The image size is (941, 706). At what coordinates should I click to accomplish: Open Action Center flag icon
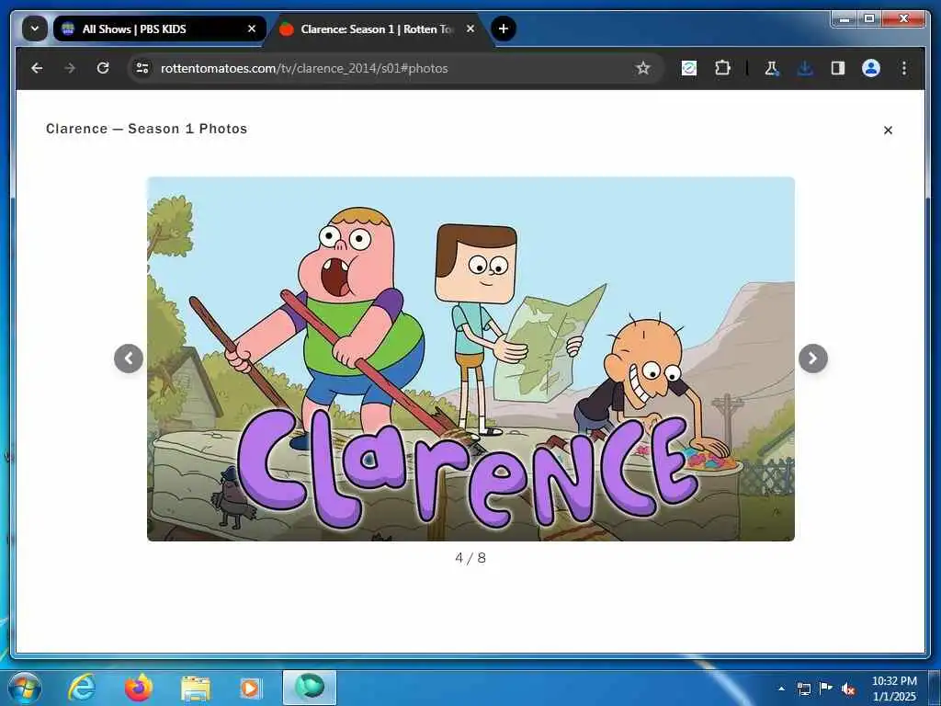click(826, 688)
